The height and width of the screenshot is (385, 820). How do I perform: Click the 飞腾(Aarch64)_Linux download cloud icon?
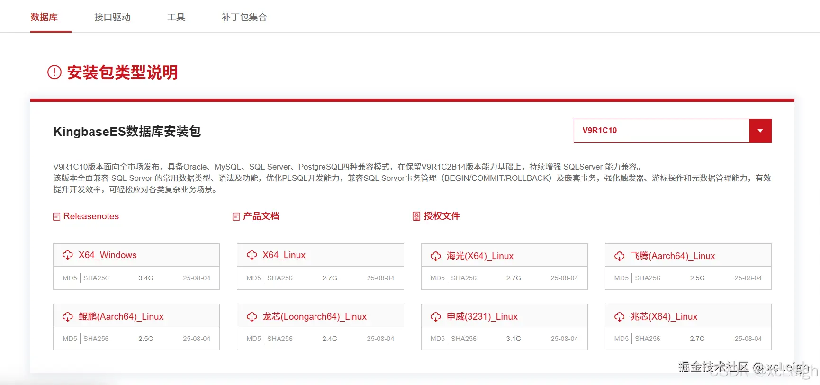(x=619, y=256)
